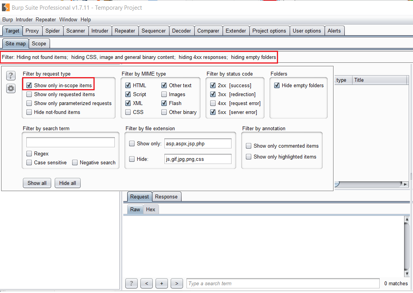Disable Hide empty folders option
Viewport: 413px width, 293px height.
coord(277,85)
